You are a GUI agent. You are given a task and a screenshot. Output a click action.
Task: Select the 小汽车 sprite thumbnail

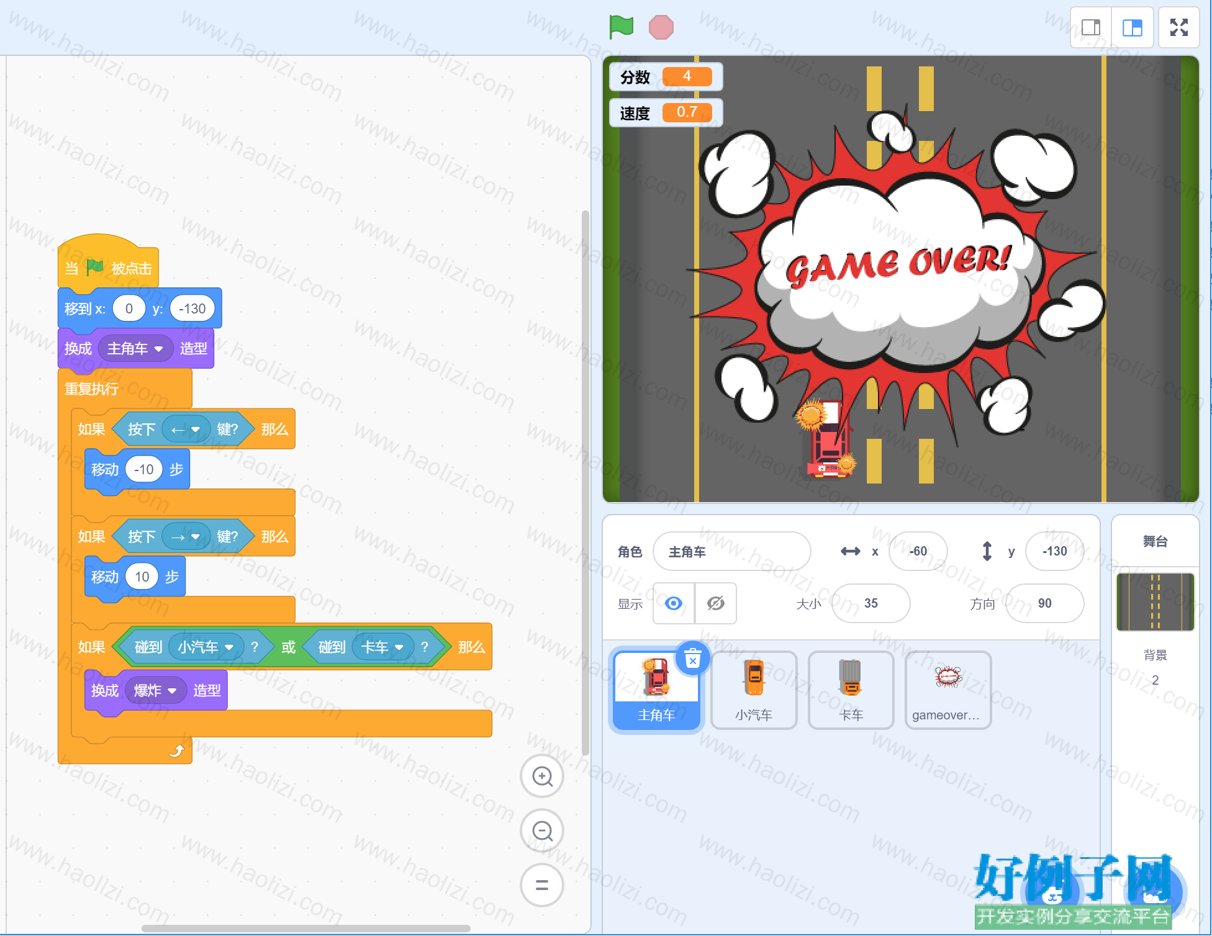pos(754,690)
